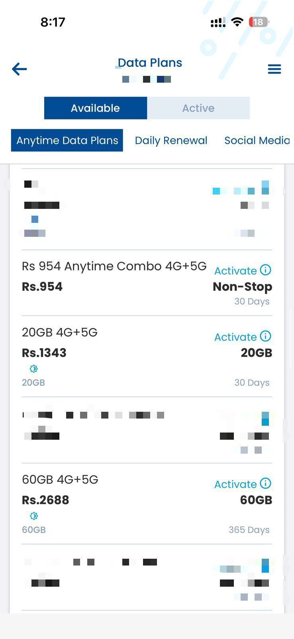Switch to the Active plans toggle
Viewport: 294px width, 639px height.
pos(198,108)
